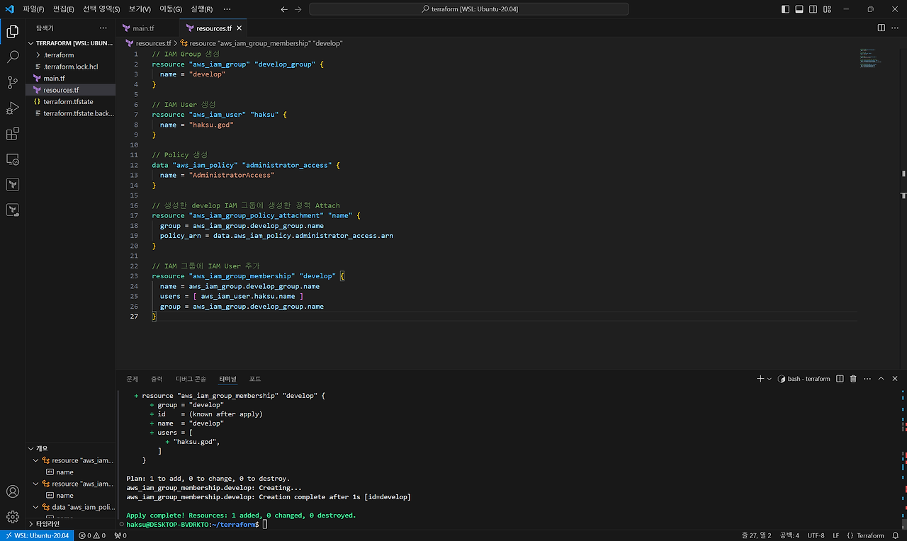Kill terminal using the trash icon
907x541 pixels.
pos(853,379)
